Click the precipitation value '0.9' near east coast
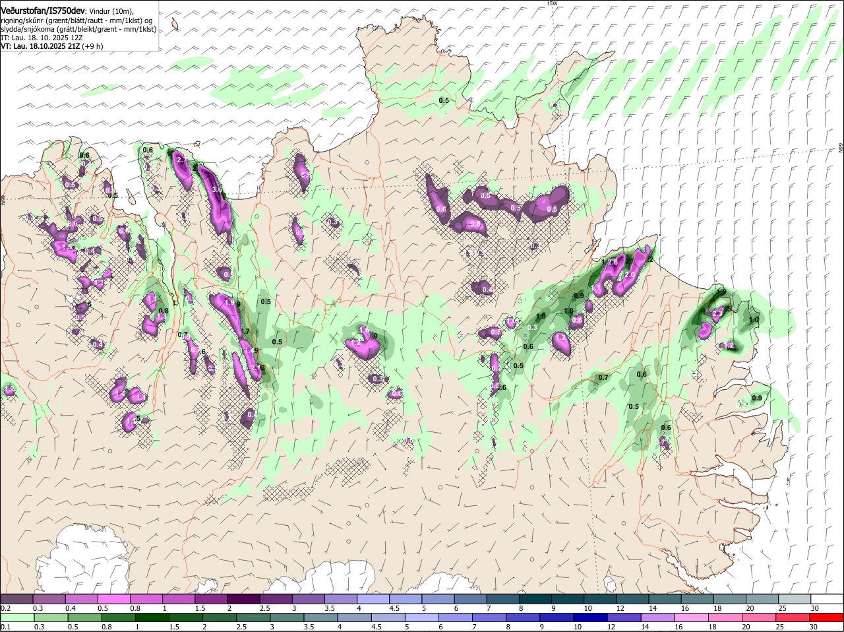Viewport: 844px width, 632px height. tap(757, 398)
